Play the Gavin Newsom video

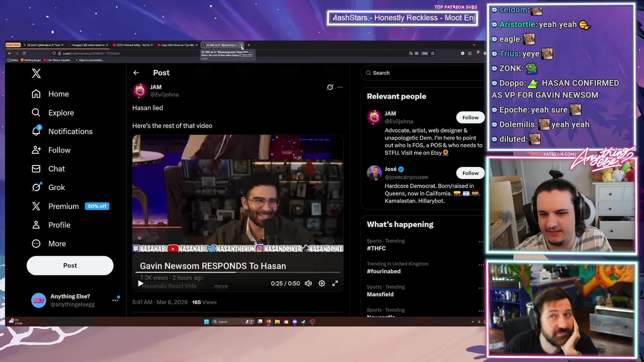(x=140, y=284)
